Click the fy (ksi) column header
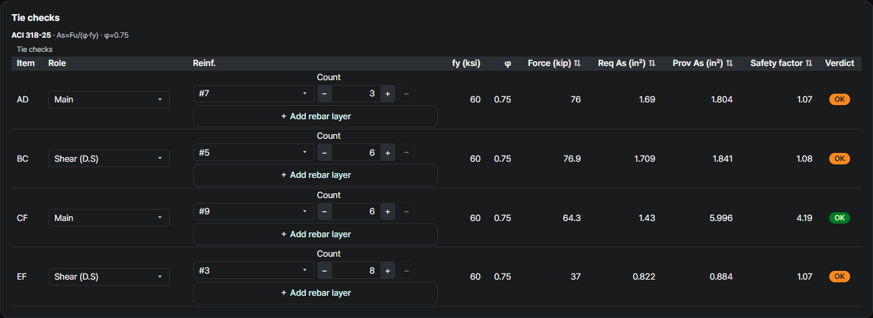Viewport: 873px width, 318px height. point(466,63)
